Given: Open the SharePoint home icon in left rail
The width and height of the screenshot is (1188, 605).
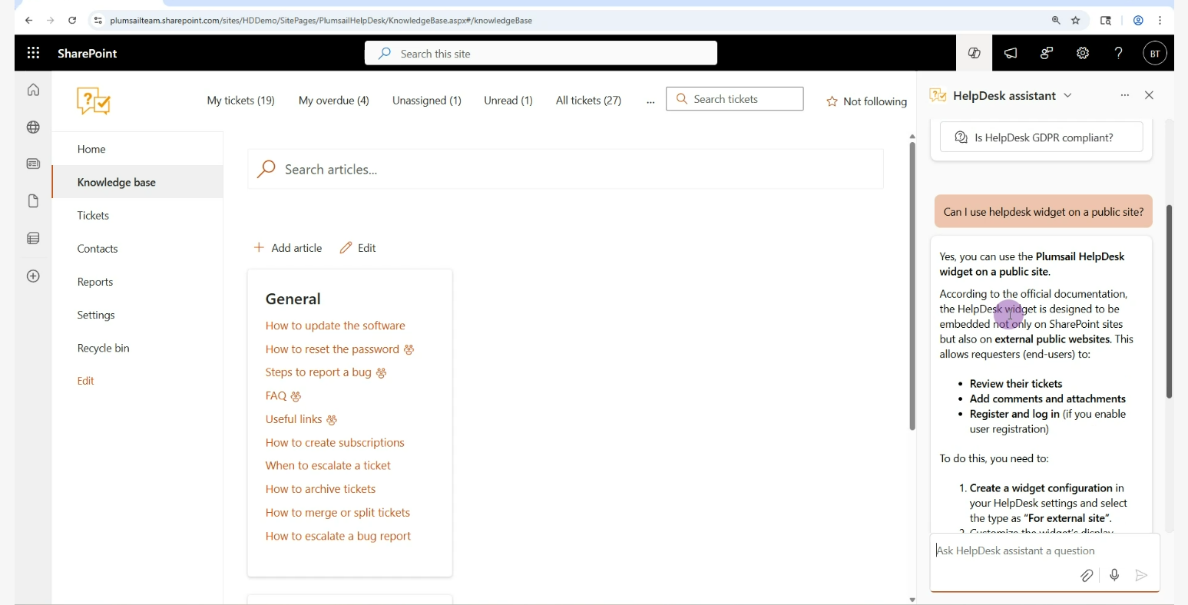Looking at the screenshot, I should point(33,90).
